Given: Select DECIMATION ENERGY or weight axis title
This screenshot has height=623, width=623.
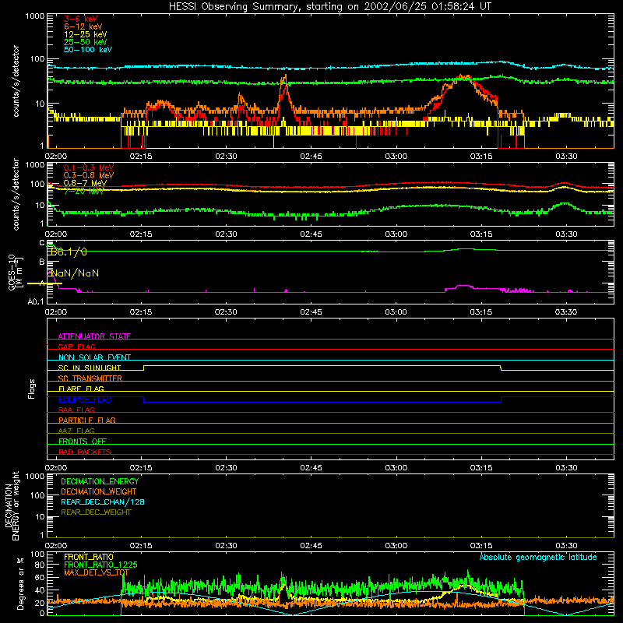Looking at the screenshot, I should (x=12, y=505).
